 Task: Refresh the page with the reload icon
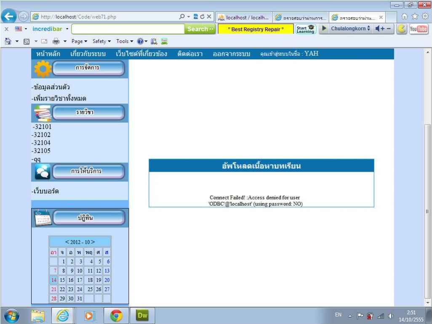tap(202, 16)
